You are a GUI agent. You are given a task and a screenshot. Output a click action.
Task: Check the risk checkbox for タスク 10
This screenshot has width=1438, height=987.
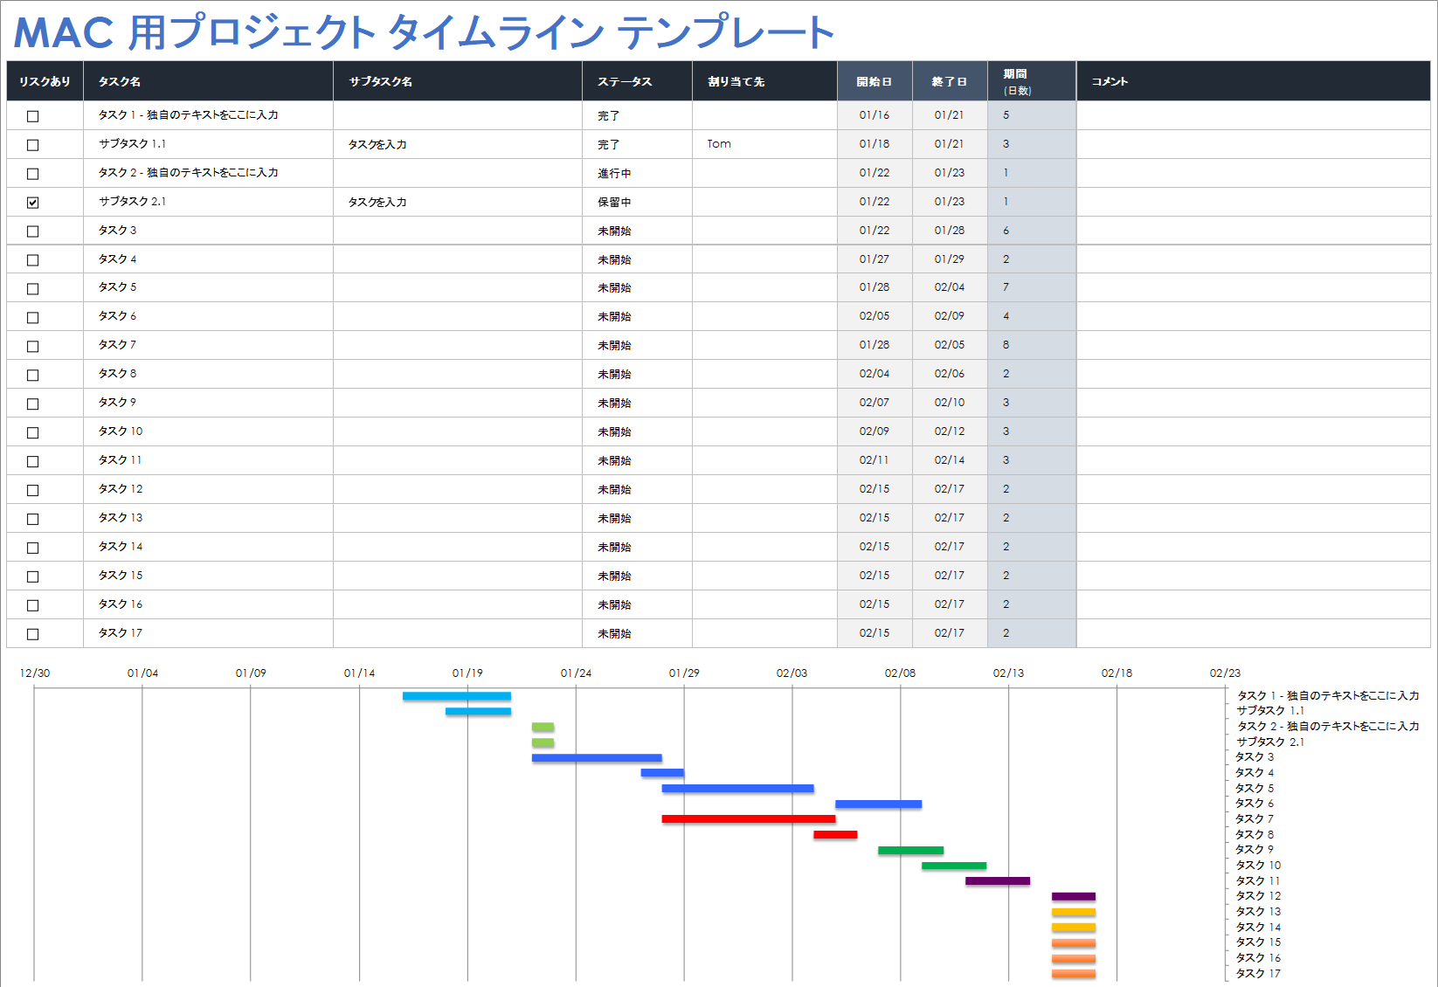point(32,433)
